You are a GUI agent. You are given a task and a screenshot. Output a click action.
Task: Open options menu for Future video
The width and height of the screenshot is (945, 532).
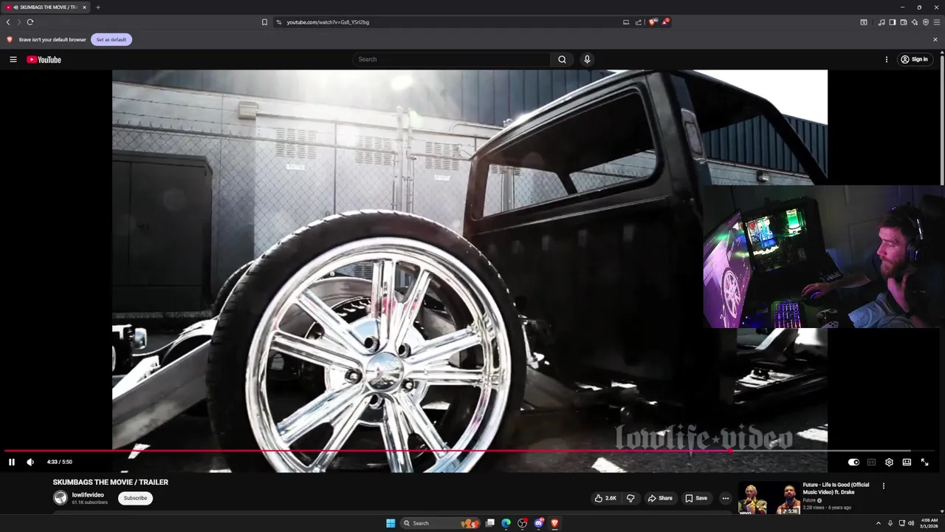[883, 485]
